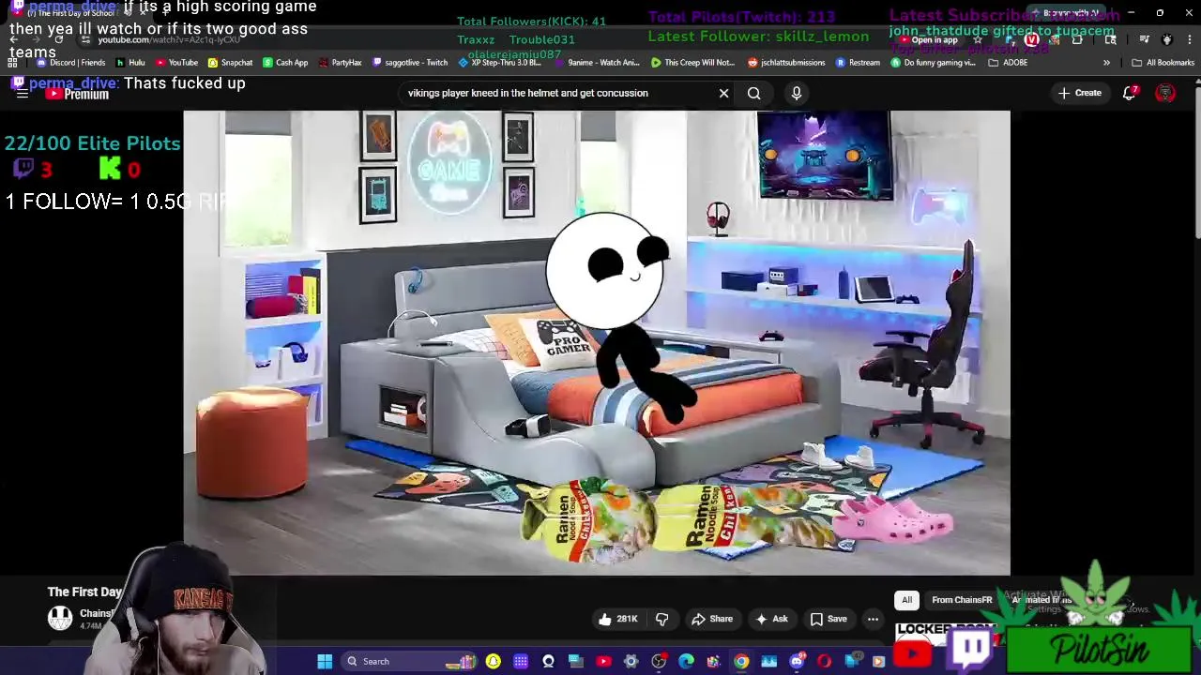
Task: Click the taskbar Search box
Action: pos(411,662)
